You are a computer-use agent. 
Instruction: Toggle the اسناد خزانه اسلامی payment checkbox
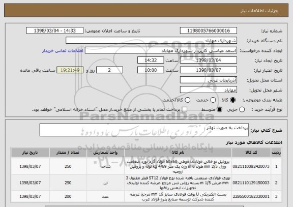(185, 110)
